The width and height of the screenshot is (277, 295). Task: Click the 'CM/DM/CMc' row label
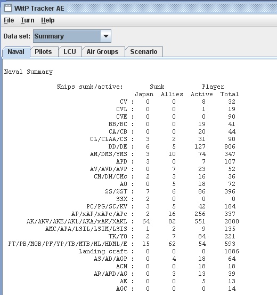(111, 176)
